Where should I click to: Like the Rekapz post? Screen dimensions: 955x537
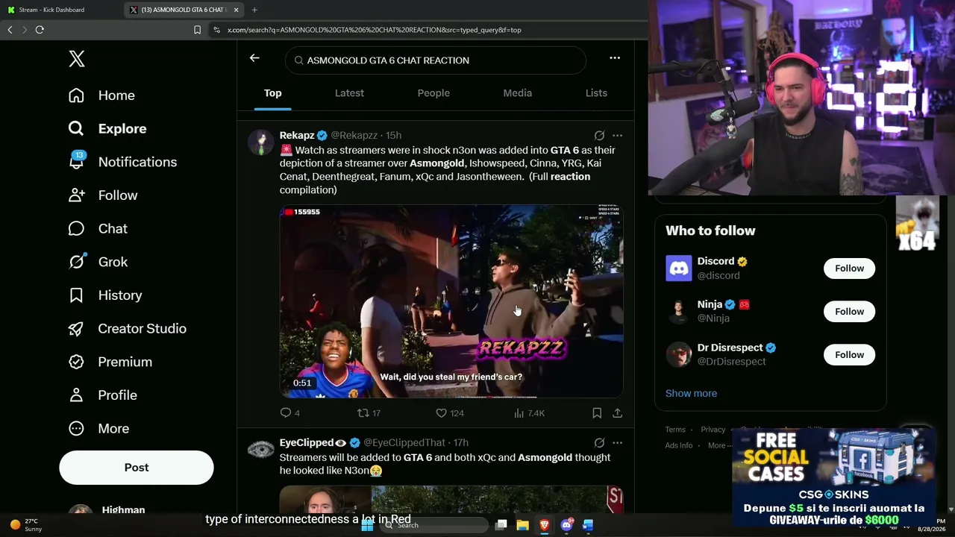coord(450,412)
